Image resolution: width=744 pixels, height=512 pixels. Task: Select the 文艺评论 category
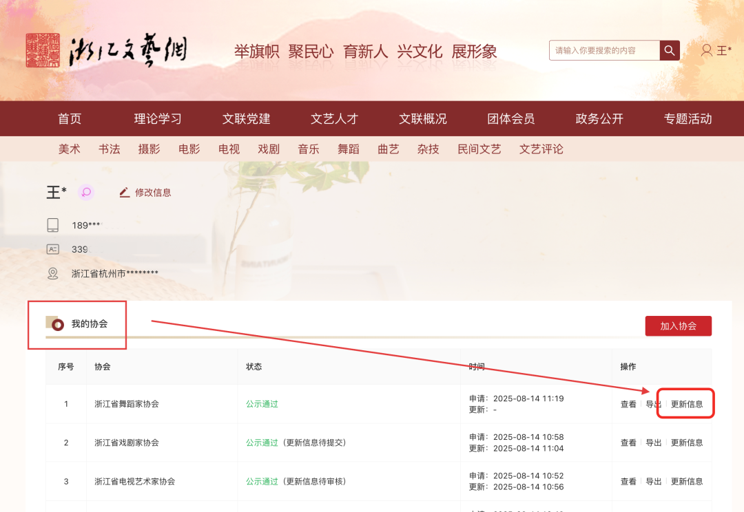pyautogui.click(x=541, y=149)
